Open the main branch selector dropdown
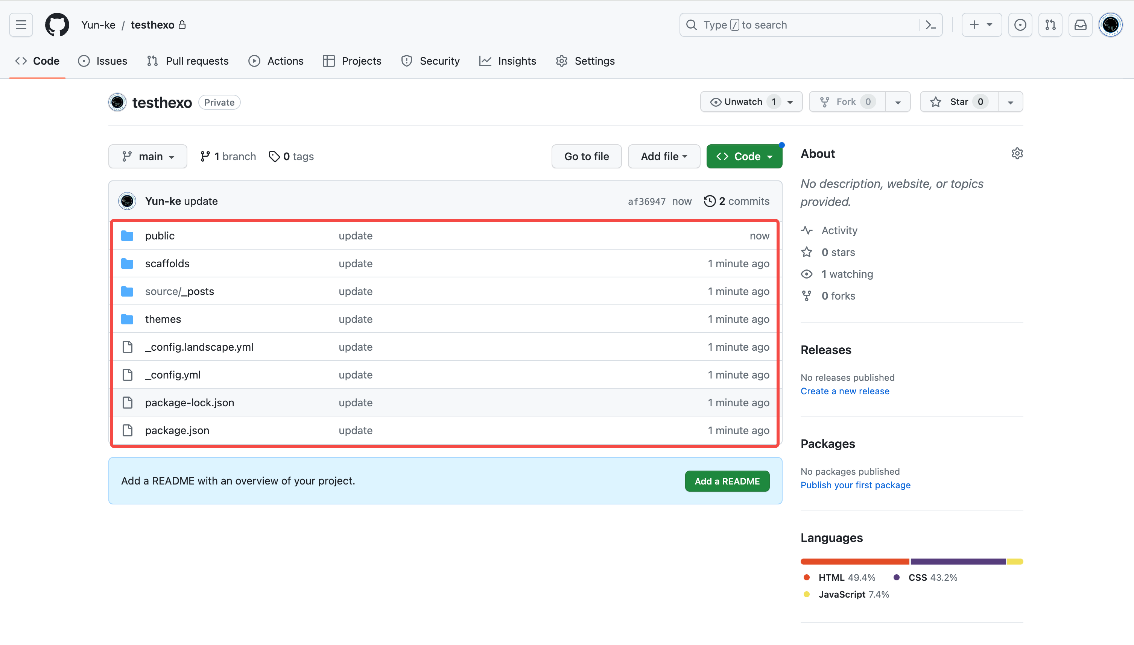The image size is (1134, 645). pos(147,156)
